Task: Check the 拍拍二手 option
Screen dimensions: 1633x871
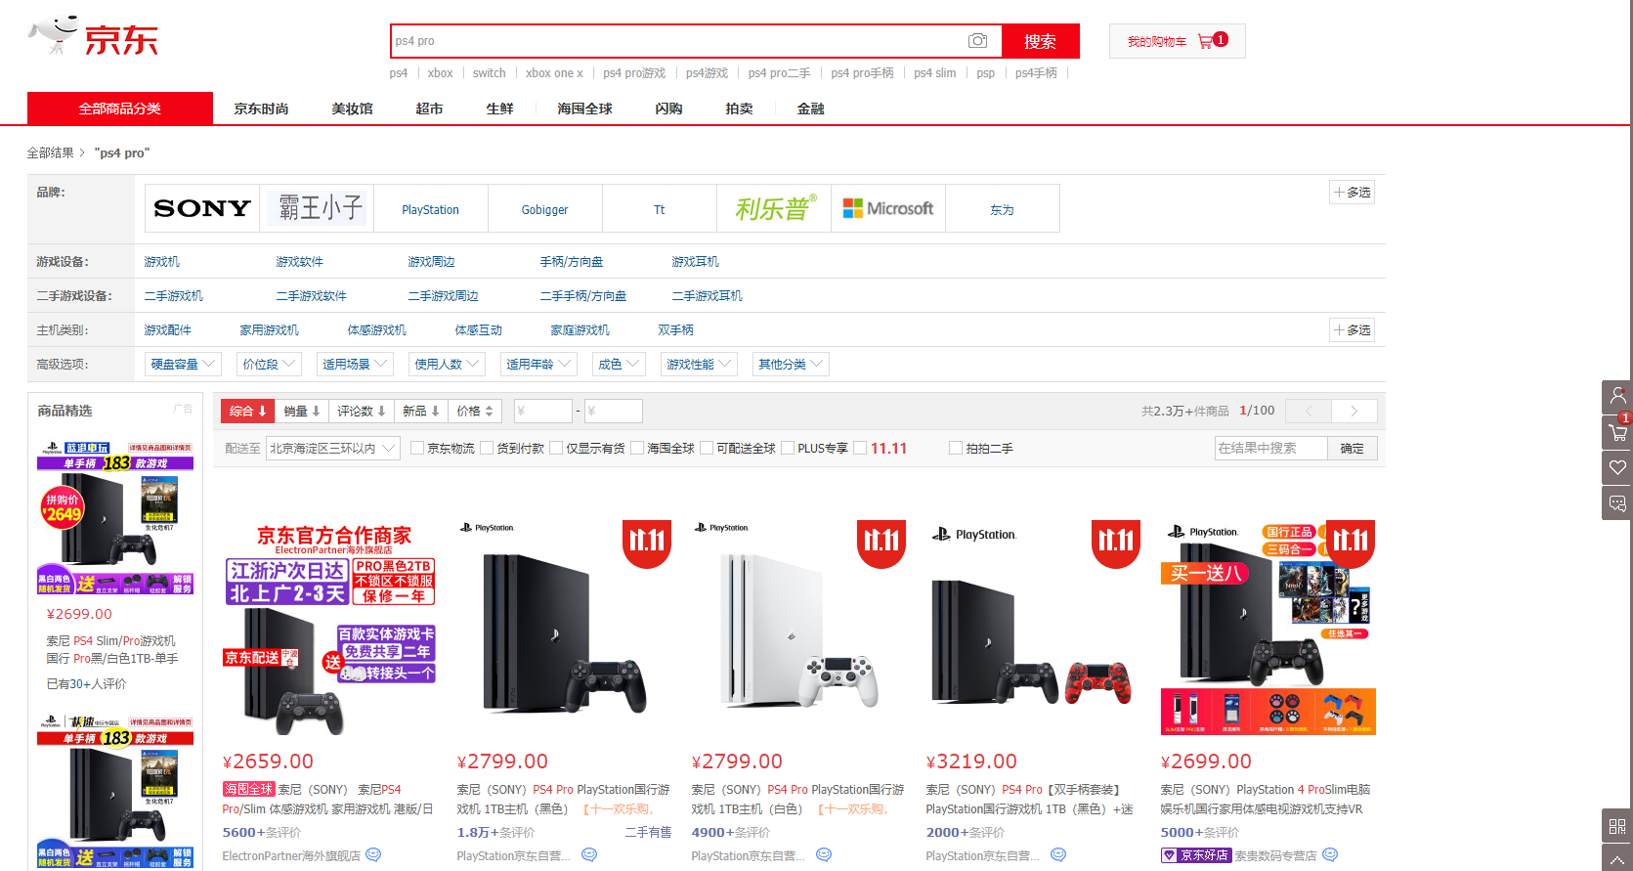Action: click(x=956, y=449)
